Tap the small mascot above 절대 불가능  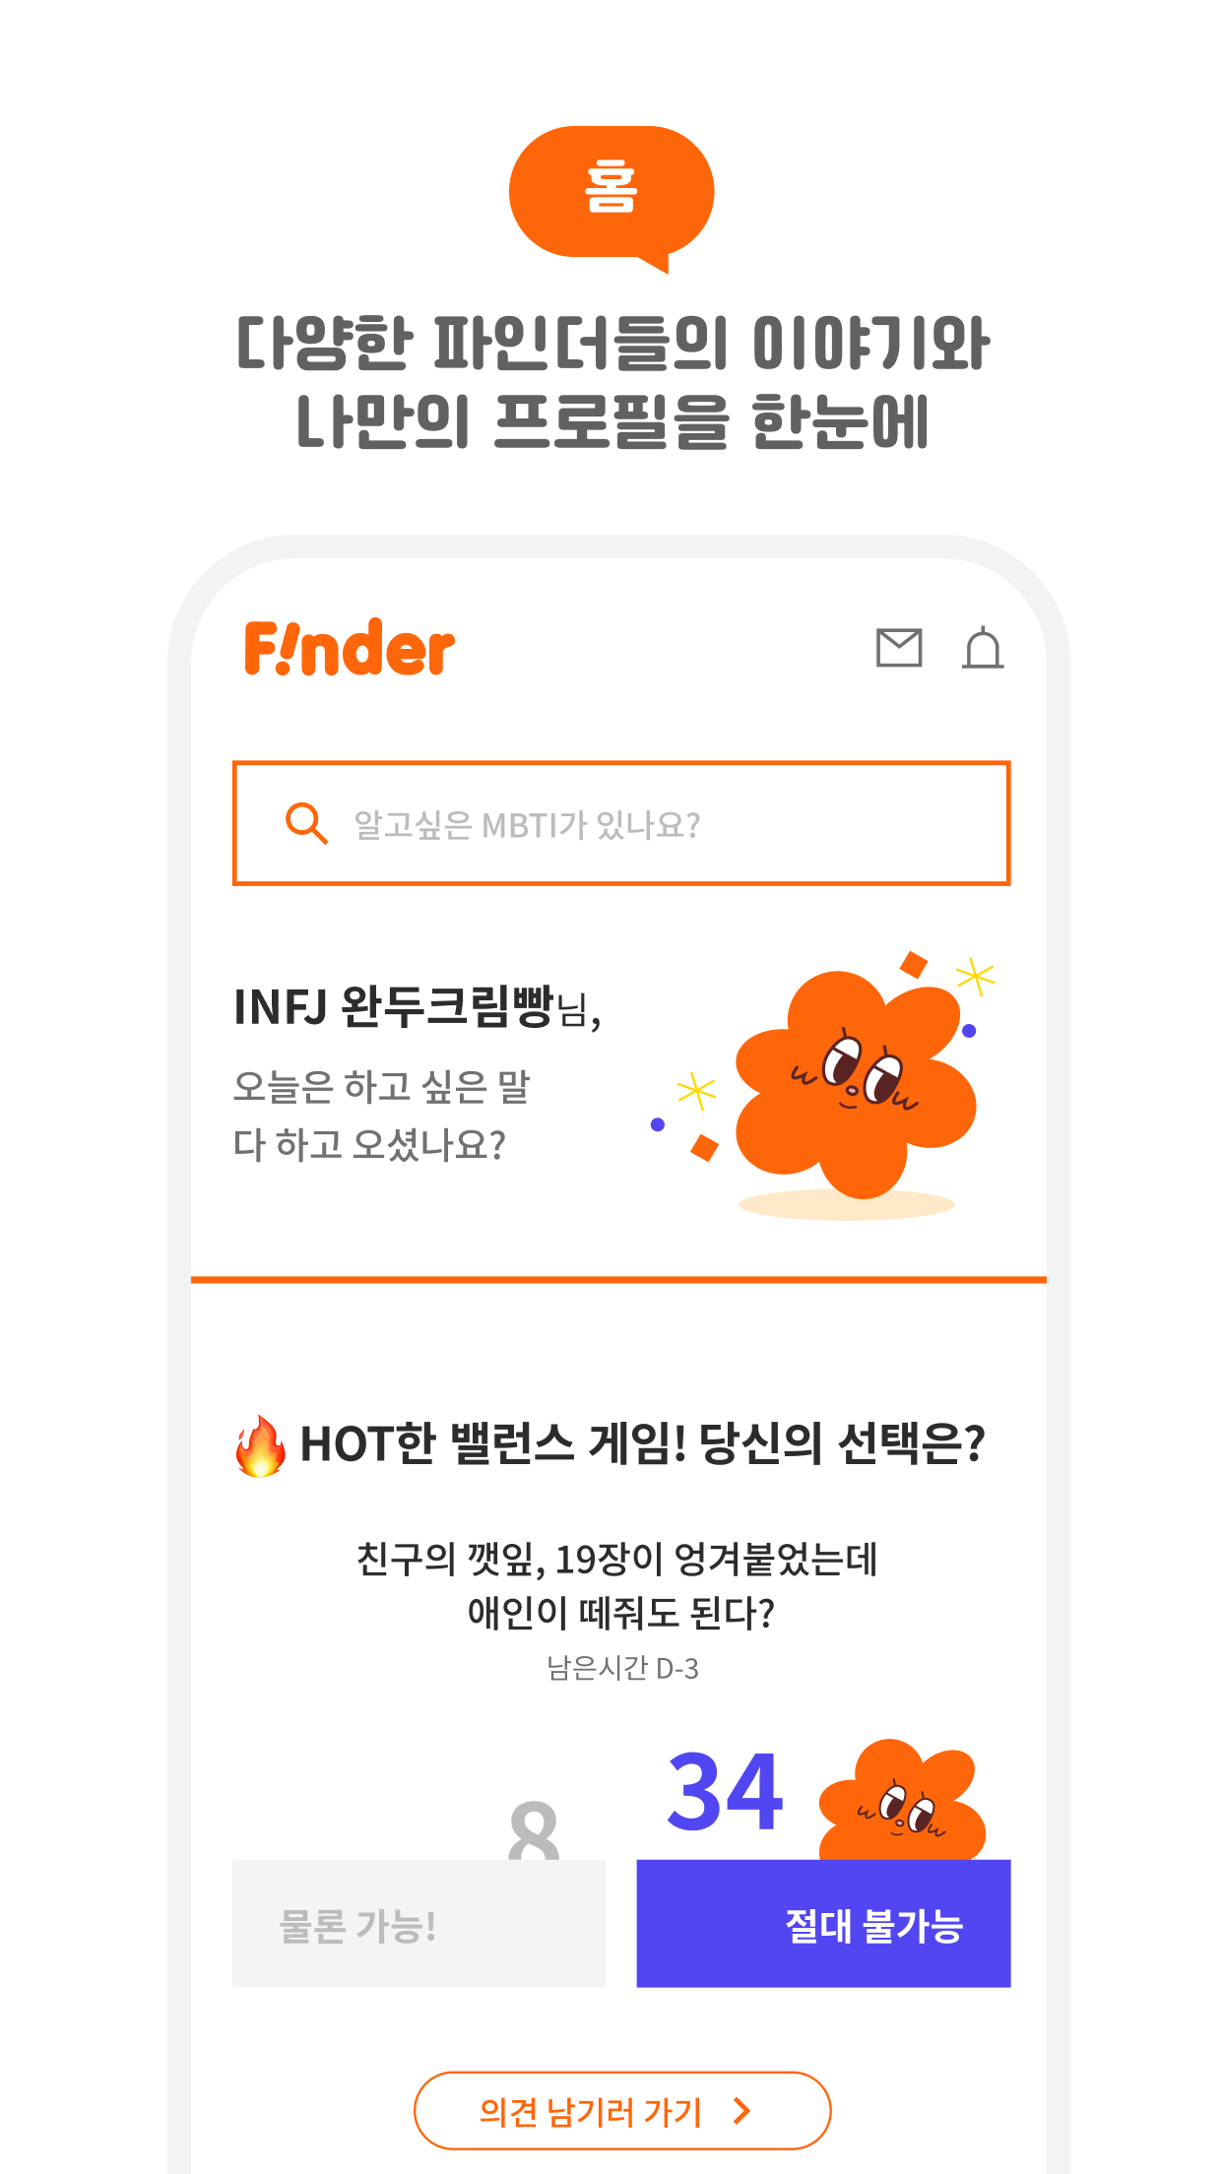[x=901, y=1800]
